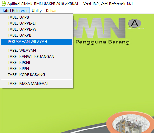Open the Utility menu
154x133 pixels.
(37, 11)
